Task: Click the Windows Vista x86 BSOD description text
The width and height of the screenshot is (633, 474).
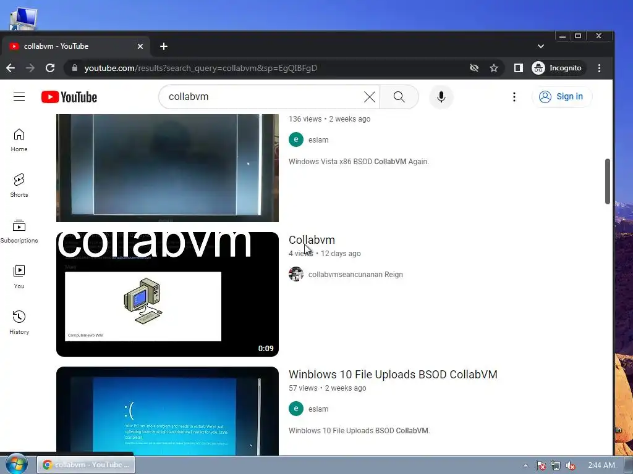Action: [359, 162]
